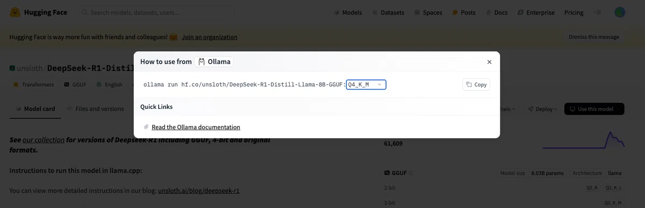Click the English language tag
The height and width of the screenshot is (208, 645).
pos(109,85)
